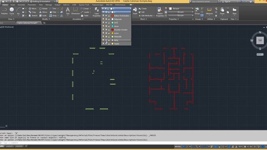Click yellow color swatch of Yazılar layer
Viewport: 267px width, 150px height.
(x=112, y=44)
